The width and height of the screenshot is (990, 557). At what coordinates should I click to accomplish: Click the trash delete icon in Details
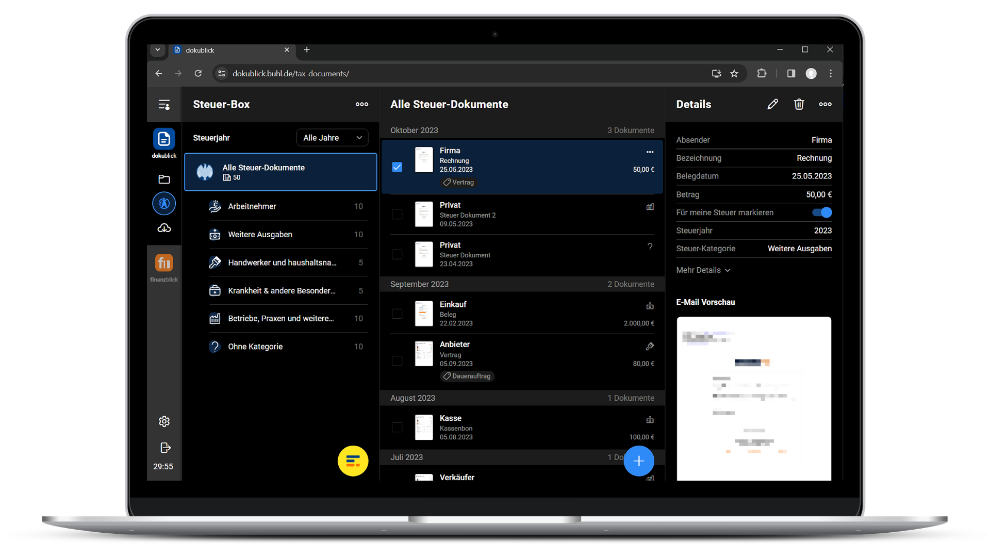point(799,104)
